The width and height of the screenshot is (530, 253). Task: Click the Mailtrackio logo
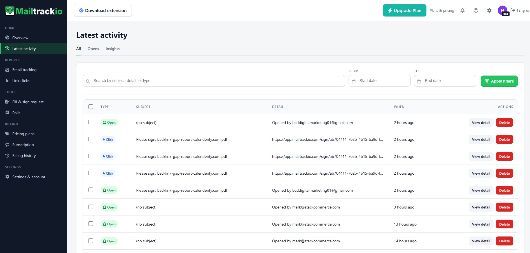(34, 11)
